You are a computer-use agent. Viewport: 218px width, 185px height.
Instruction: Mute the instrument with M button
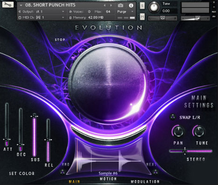click(x=142, y=16)
